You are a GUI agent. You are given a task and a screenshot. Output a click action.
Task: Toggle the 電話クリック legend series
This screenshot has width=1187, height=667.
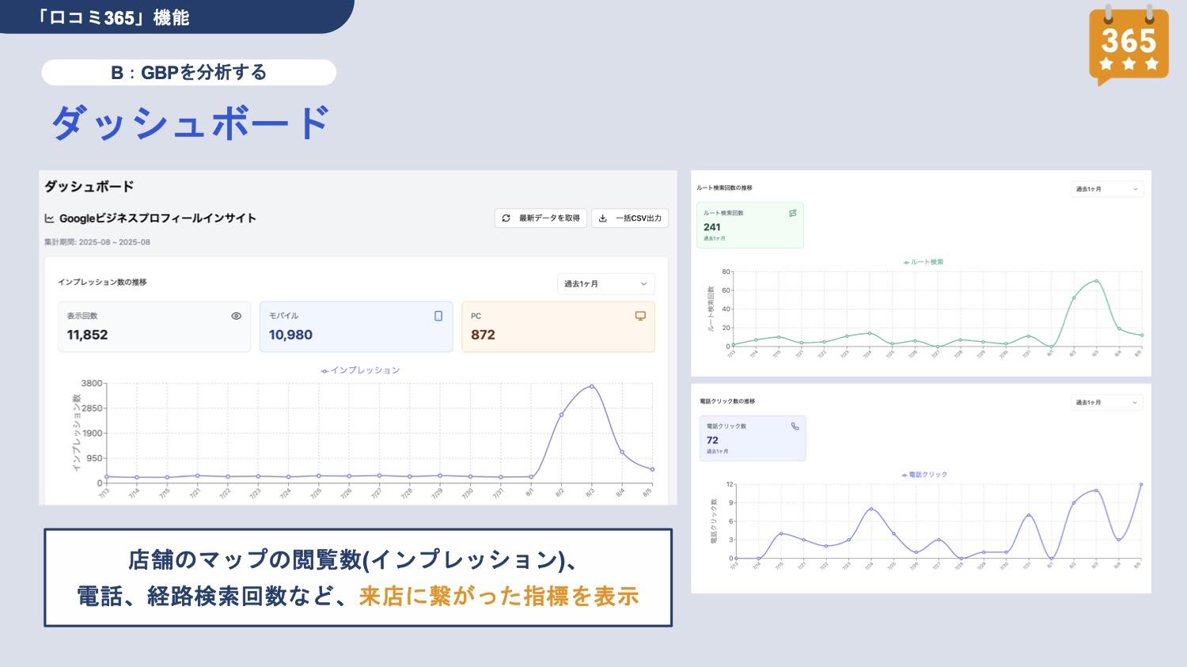[x=924, y=475]
